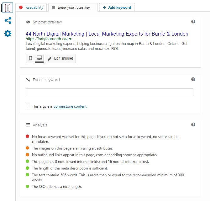Switch to mobile snippet preview

click(30, 58)
